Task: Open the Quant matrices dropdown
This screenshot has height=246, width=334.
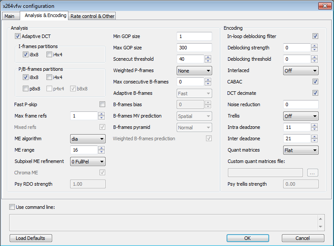Action: (301, 150)
